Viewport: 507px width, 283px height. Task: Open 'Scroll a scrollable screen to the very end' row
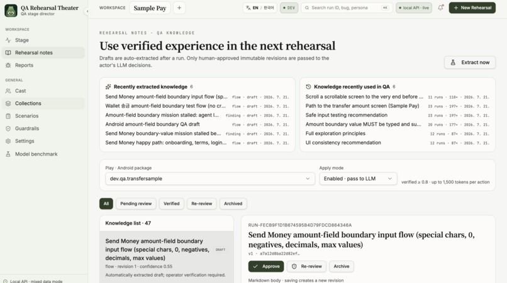coord(398,97)
